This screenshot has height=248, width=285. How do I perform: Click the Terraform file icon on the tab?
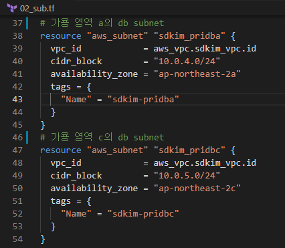point(12,8)
